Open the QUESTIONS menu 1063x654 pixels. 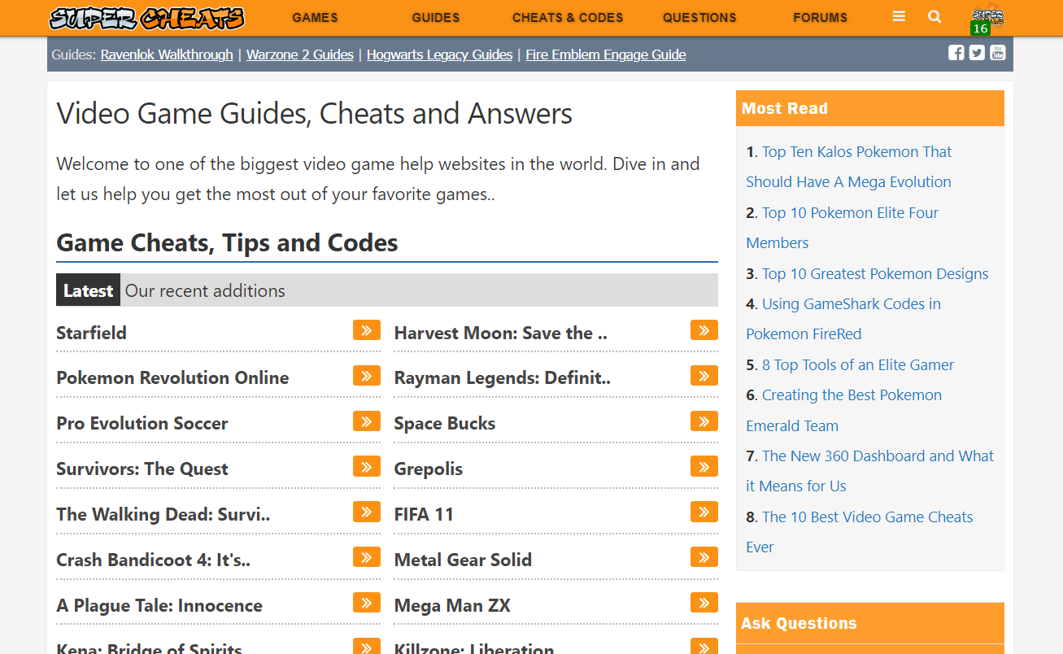(x=699, y=17)
